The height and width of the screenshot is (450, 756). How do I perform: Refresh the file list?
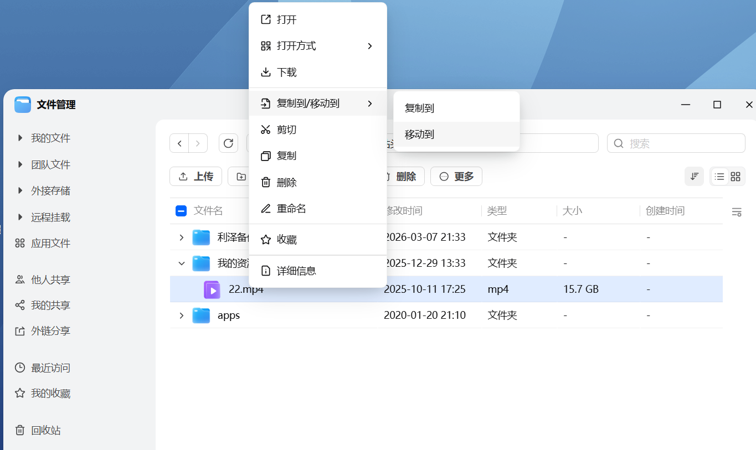coord(228,143)
